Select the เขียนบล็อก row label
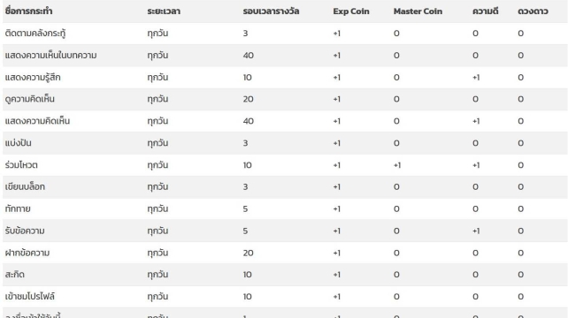The image size is (568, 318). pos(25,186)
